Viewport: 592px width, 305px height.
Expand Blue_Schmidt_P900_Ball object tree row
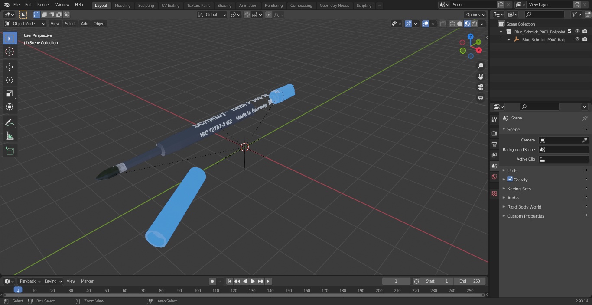[x=509, y=39]
